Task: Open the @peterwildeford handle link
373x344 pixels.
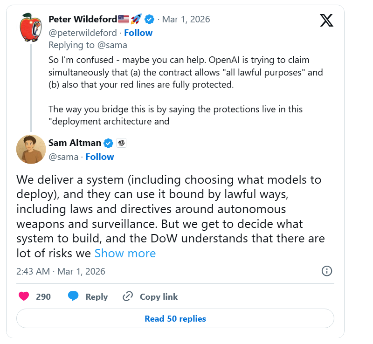Action: [x=82, y=33]
